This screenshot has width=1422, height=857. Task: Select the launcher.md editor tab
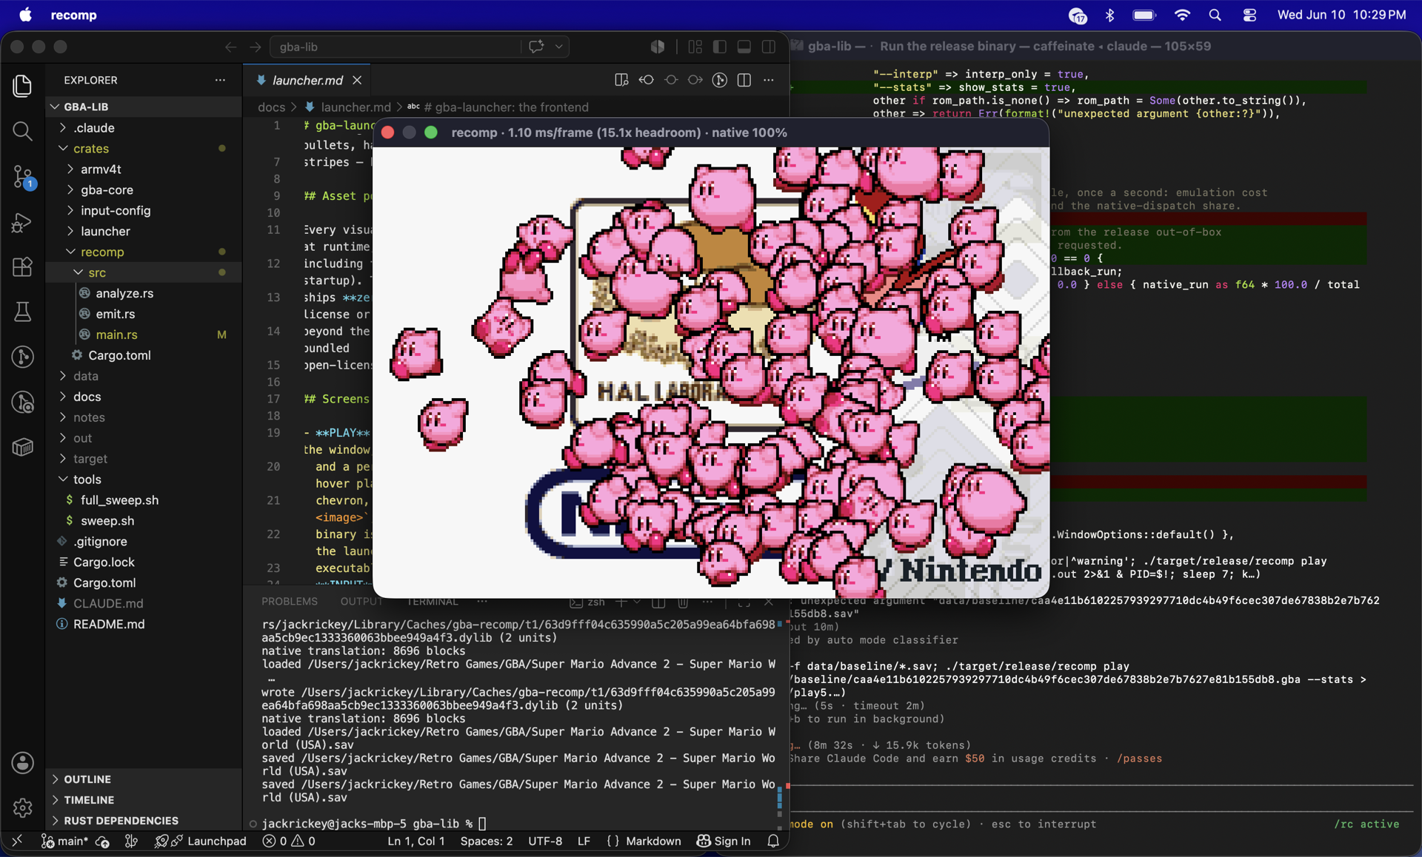pos(307,80)
